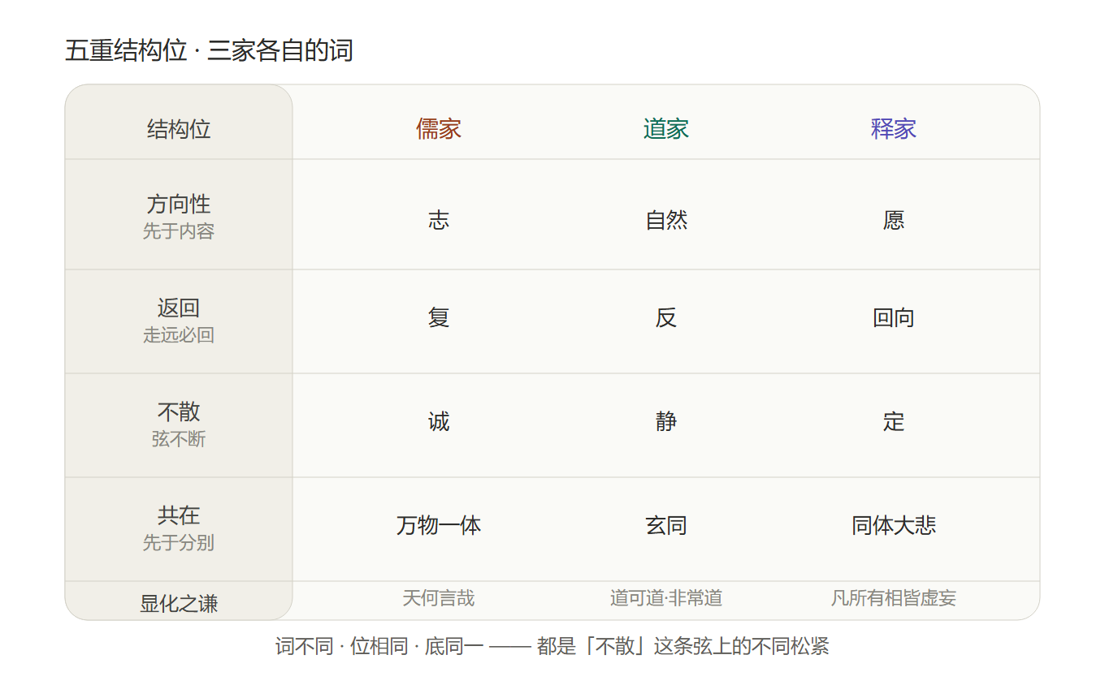Select the 愿 cell under 释家
Viewport: 1105px width, 698px height.
click(894, 220)
